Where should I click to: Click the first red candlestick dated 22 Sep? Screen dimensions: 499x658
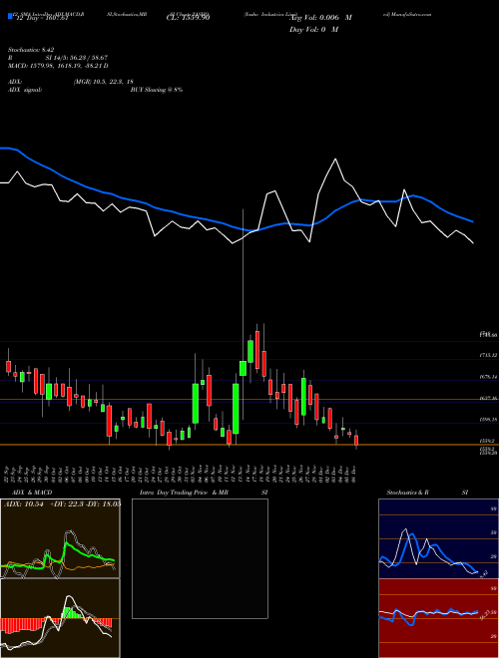tap(8, 366)
